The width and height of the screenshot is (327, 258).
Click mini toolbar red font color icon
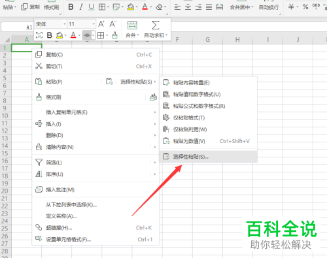73,35
